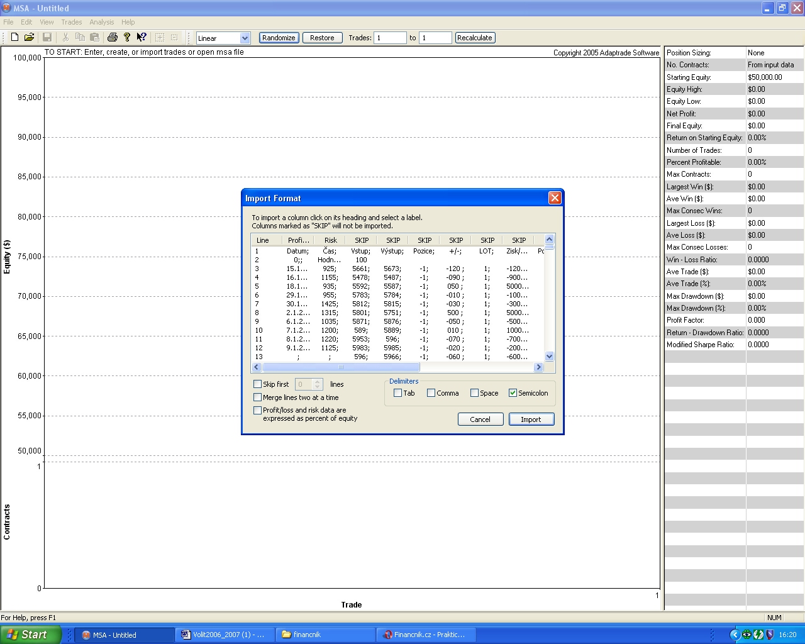The width and height of the screenshot is (805, 644).
Task: Open the Linear scale dropdown
Action: [x=245, y=38]
